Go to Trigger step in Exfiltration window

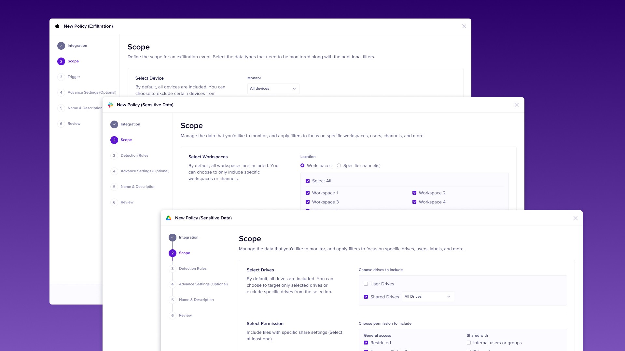pyautogui.click(x=74, y=77)
